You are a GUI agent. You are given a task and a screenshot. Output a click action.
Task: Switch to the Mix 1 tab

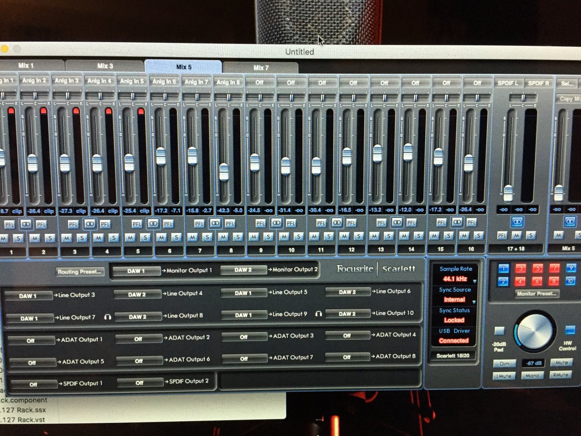point(26,65)
